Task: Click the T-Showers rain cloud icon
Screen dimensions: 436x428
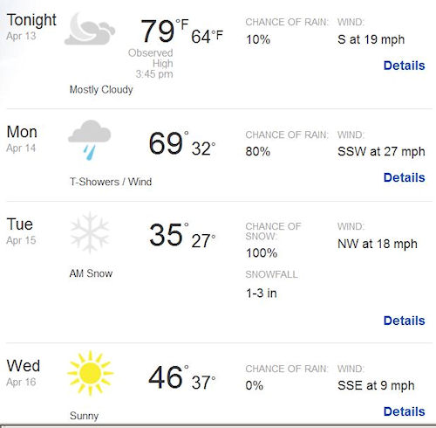Action: click(90, 140)
